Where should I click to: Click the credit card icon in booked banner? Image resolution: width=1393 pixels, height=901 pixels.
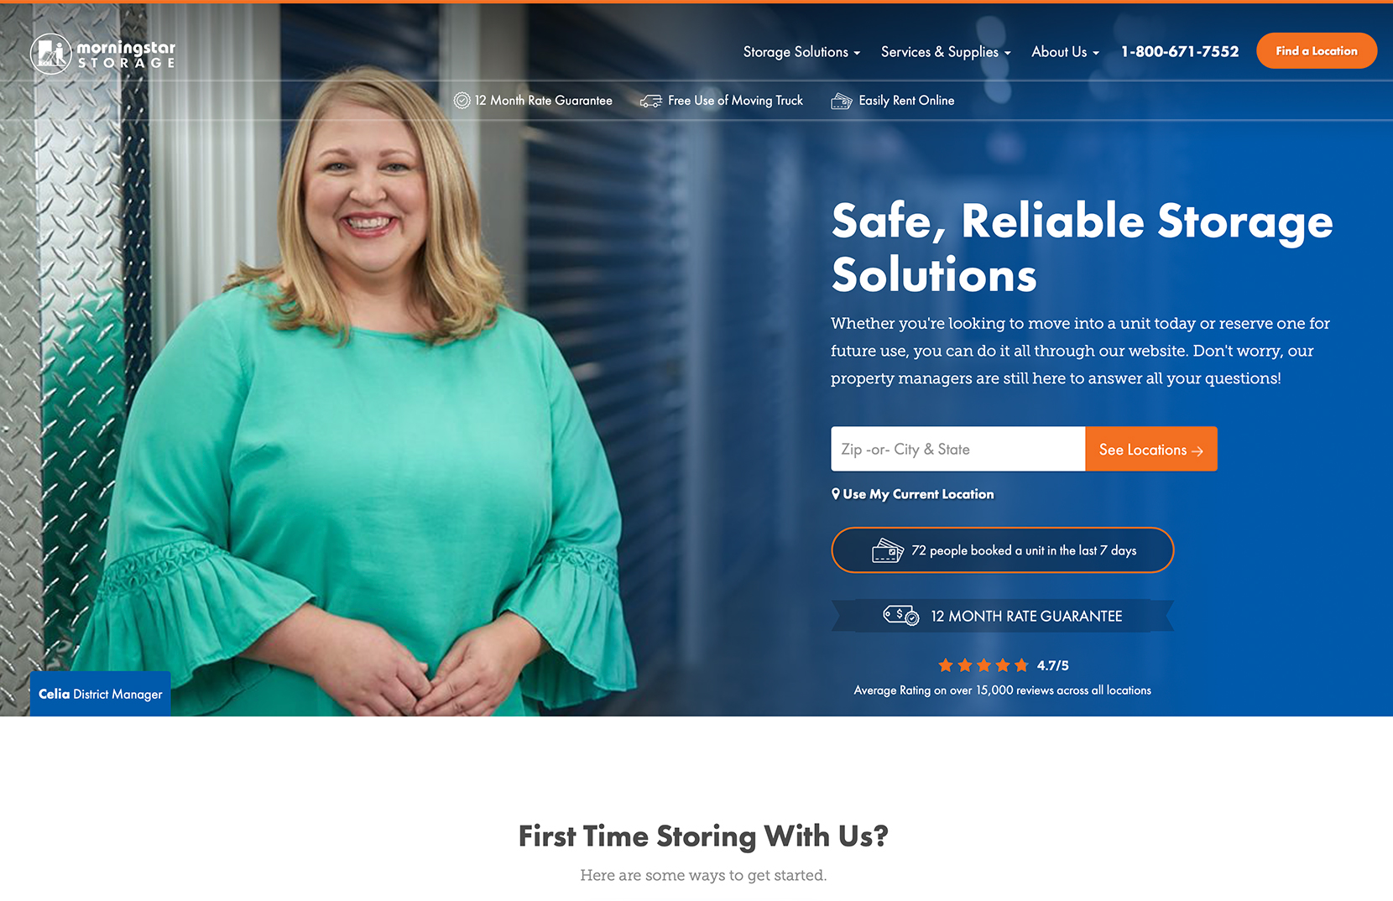click(888, 550)
